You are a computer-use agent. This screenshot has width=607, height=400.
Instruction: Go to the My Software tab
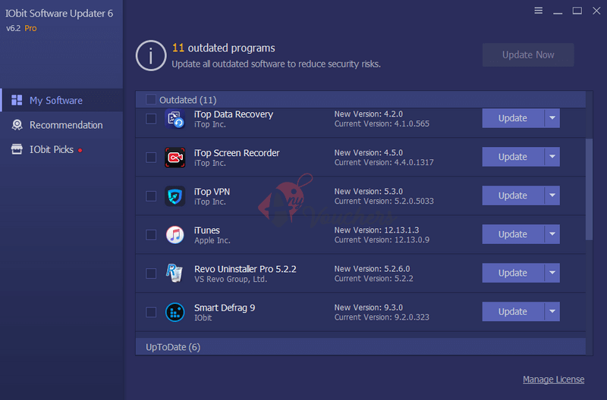(62, 100)
